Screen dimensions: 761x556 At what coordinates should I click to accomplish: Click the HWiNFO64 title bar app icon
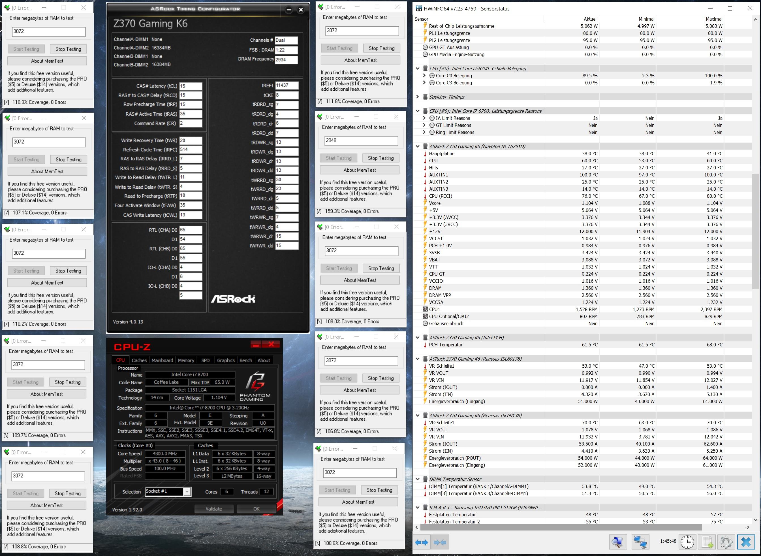[419, 8]
